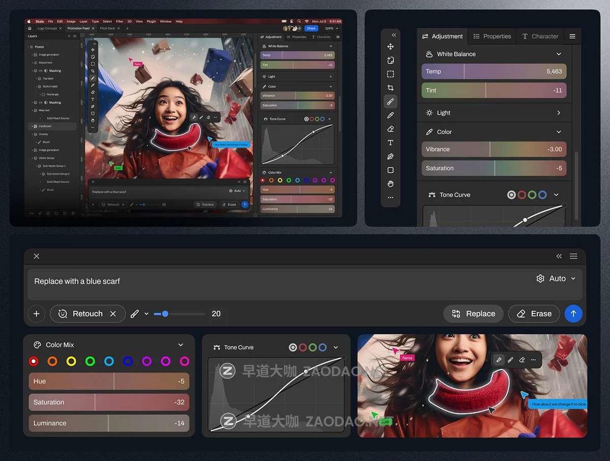Enable green channel in the watermarked Tone Curve card
Image resolution: width=610 pixels, height=461 pixels.
(313, 348)
